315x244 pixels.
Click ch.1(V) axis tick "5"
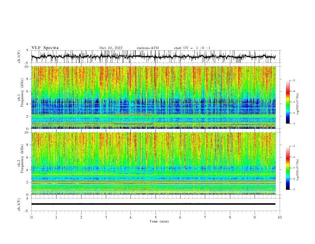pyautogui.click(x=27, y=51)
